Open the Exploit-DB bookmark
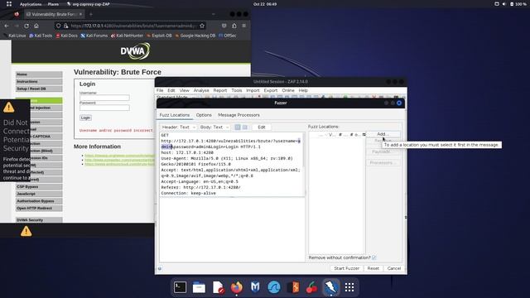The height and width of the screenshot is (298, 530). (x=160, y=36)
